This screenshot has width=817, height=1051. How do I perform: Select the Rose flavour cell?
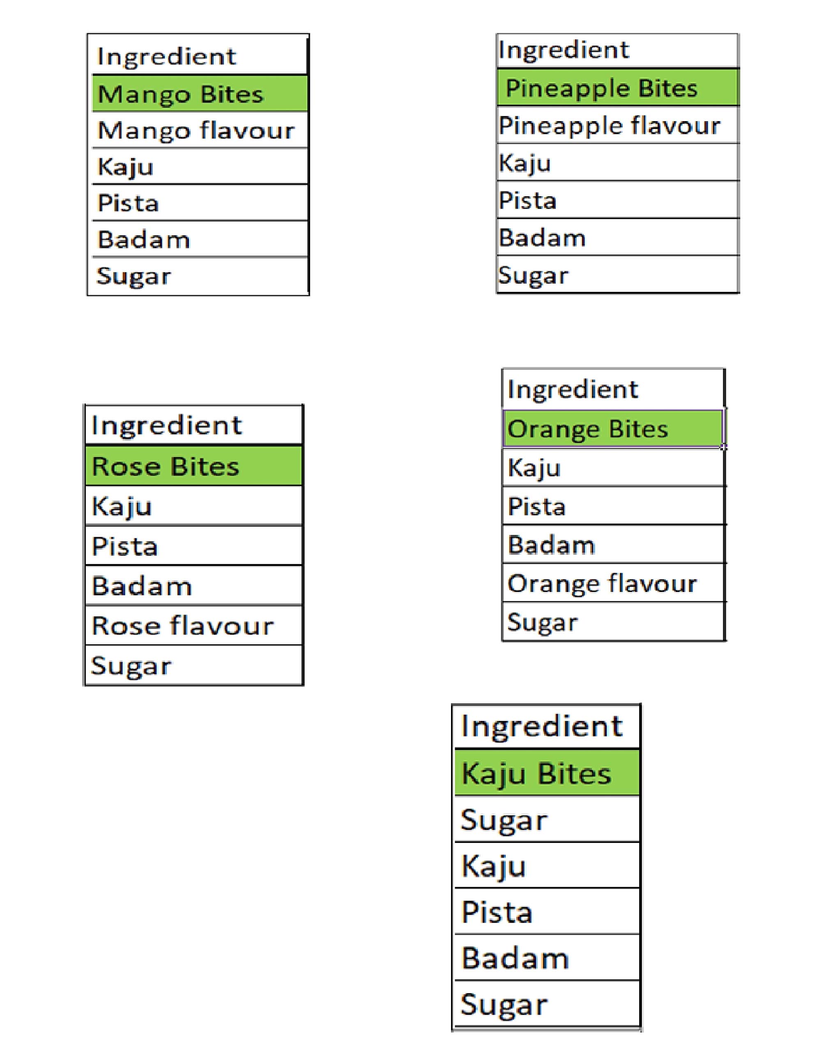pos(193,626)
